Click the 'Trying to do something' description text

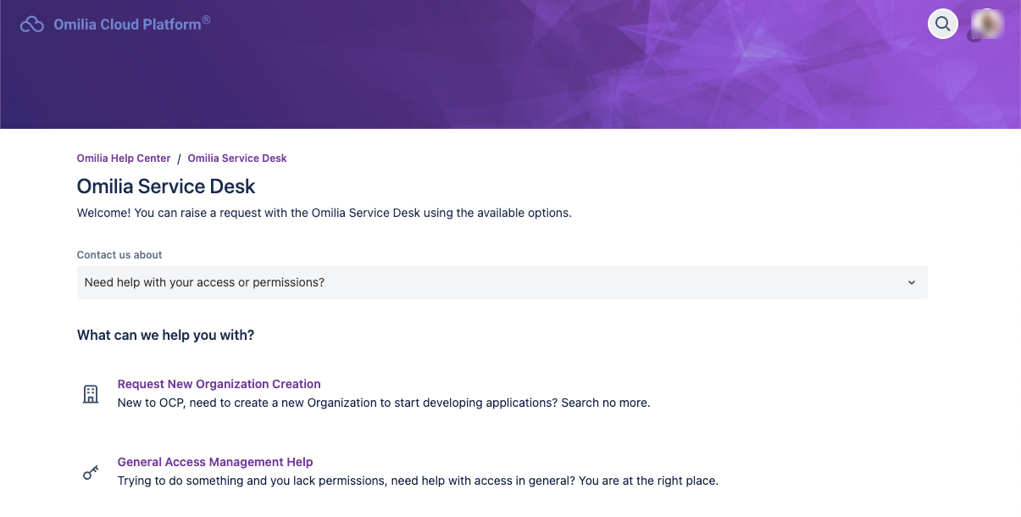coord(417,481)
